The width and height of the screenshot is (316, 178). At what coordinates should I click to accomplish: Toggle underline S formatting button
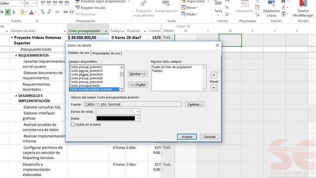pyautogui.click(x=14, y=12)
